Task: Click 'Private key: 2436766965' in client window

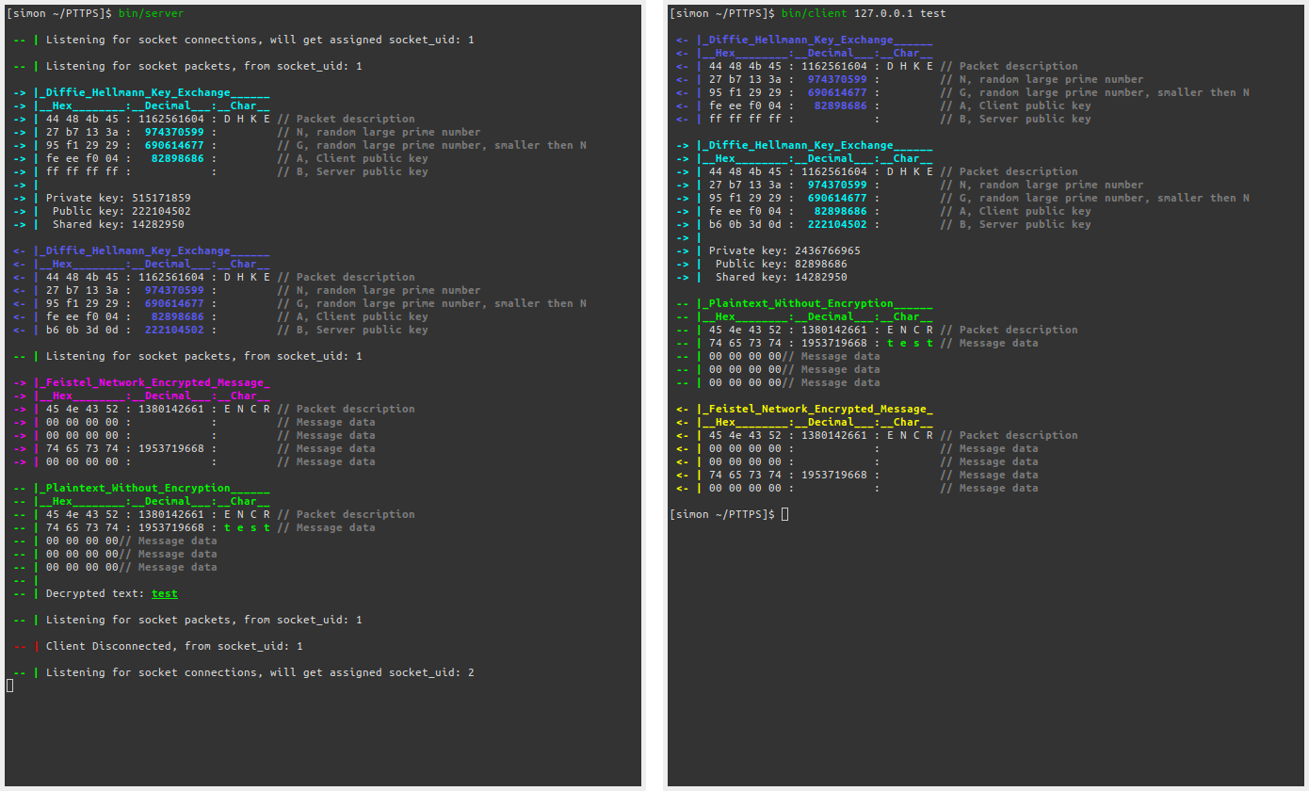Action: [x=784, y=251]
